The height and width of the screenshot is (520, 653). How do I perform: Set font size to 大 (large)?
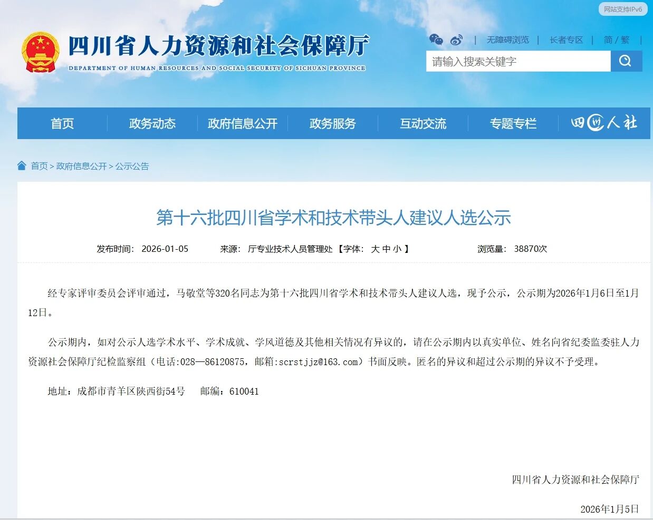[375, 249]
